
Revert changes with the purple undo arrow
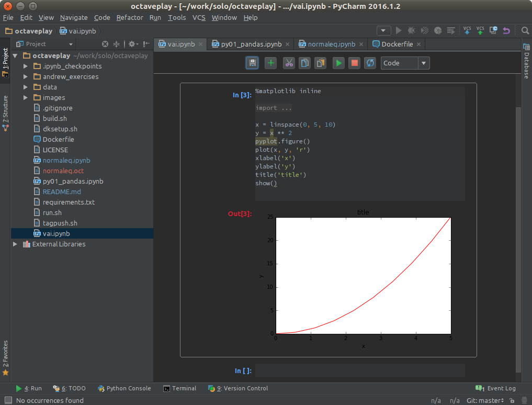pos(506,30)
